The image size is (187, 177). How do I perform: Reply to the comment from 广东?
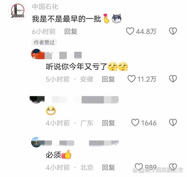tap(108, 123)
